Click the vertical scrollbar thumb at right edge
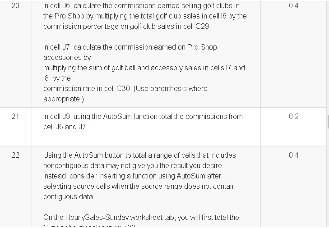The image size is (329, 228). tap(328, 122)
